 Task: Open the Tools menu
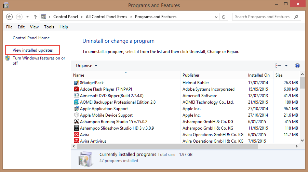[x=49, y=27]
